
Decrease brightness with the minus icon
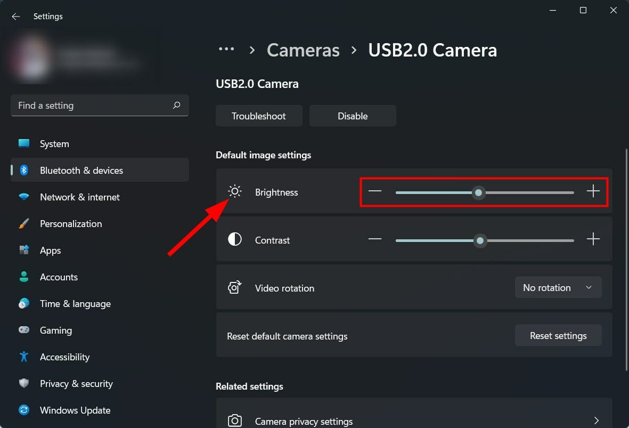point(375,191)
